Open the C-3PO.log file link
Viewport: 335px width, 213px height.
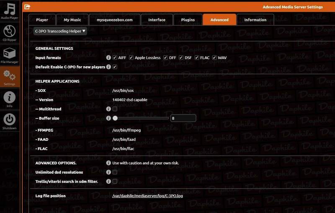click(x=148, y=196)
